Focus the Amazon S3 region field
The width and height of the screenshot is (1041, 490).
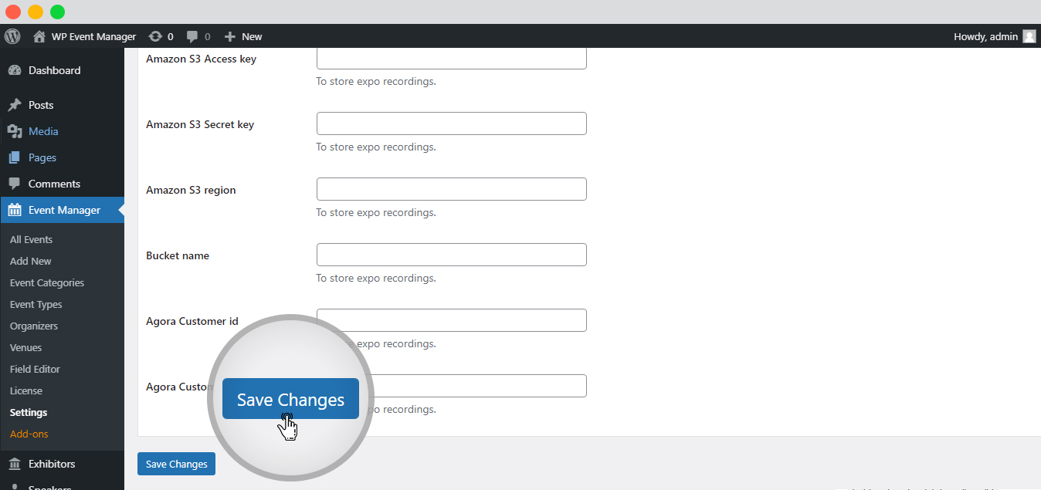[x=452, y=189]
